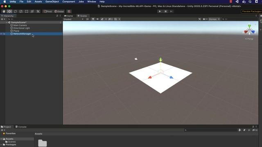Select the Move tool in toolbar
The height and width of the screenshot is (147, 262).
[x=9, y=11]
